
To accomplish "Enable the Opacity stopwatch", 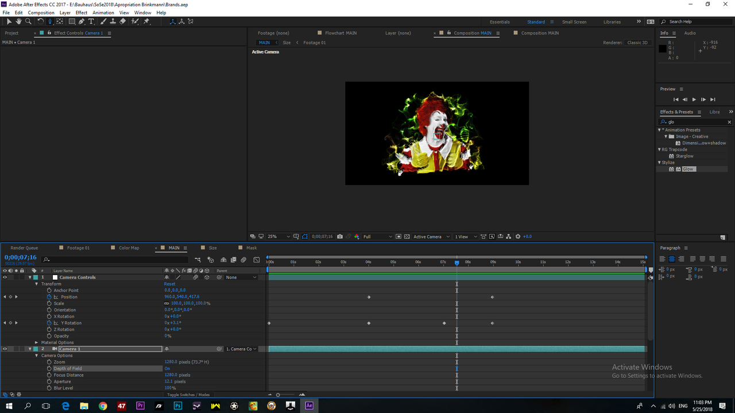I will pyautogui.click(x=49, y=336).
